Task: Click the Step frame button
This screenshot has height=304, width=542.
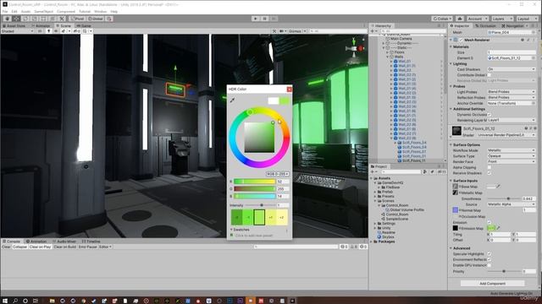Action: 274,19
